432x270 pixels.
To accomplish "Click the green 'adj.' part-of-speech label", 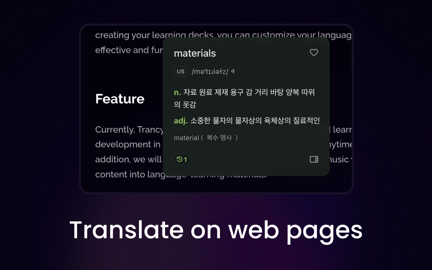I will click(x=181, y=120).
